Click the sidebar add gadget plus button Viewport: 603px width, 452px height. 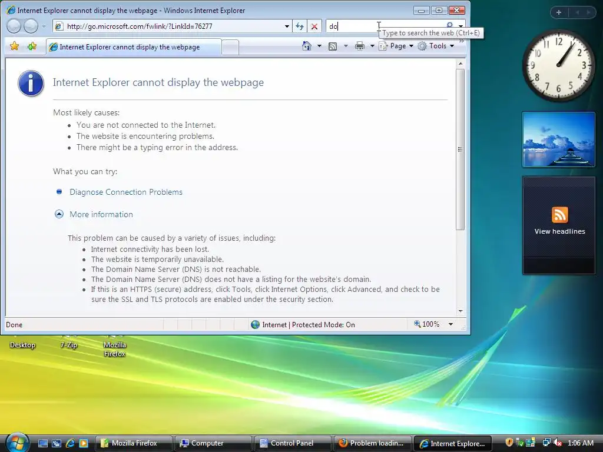coord(559,12)
